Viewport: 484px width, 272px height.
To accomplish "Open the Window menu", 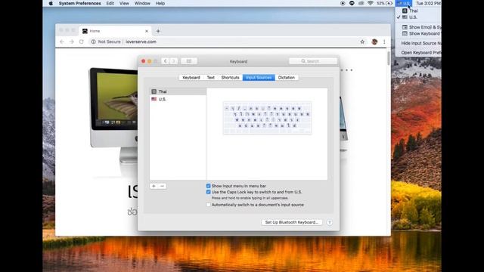I will [x=142, y=3].
